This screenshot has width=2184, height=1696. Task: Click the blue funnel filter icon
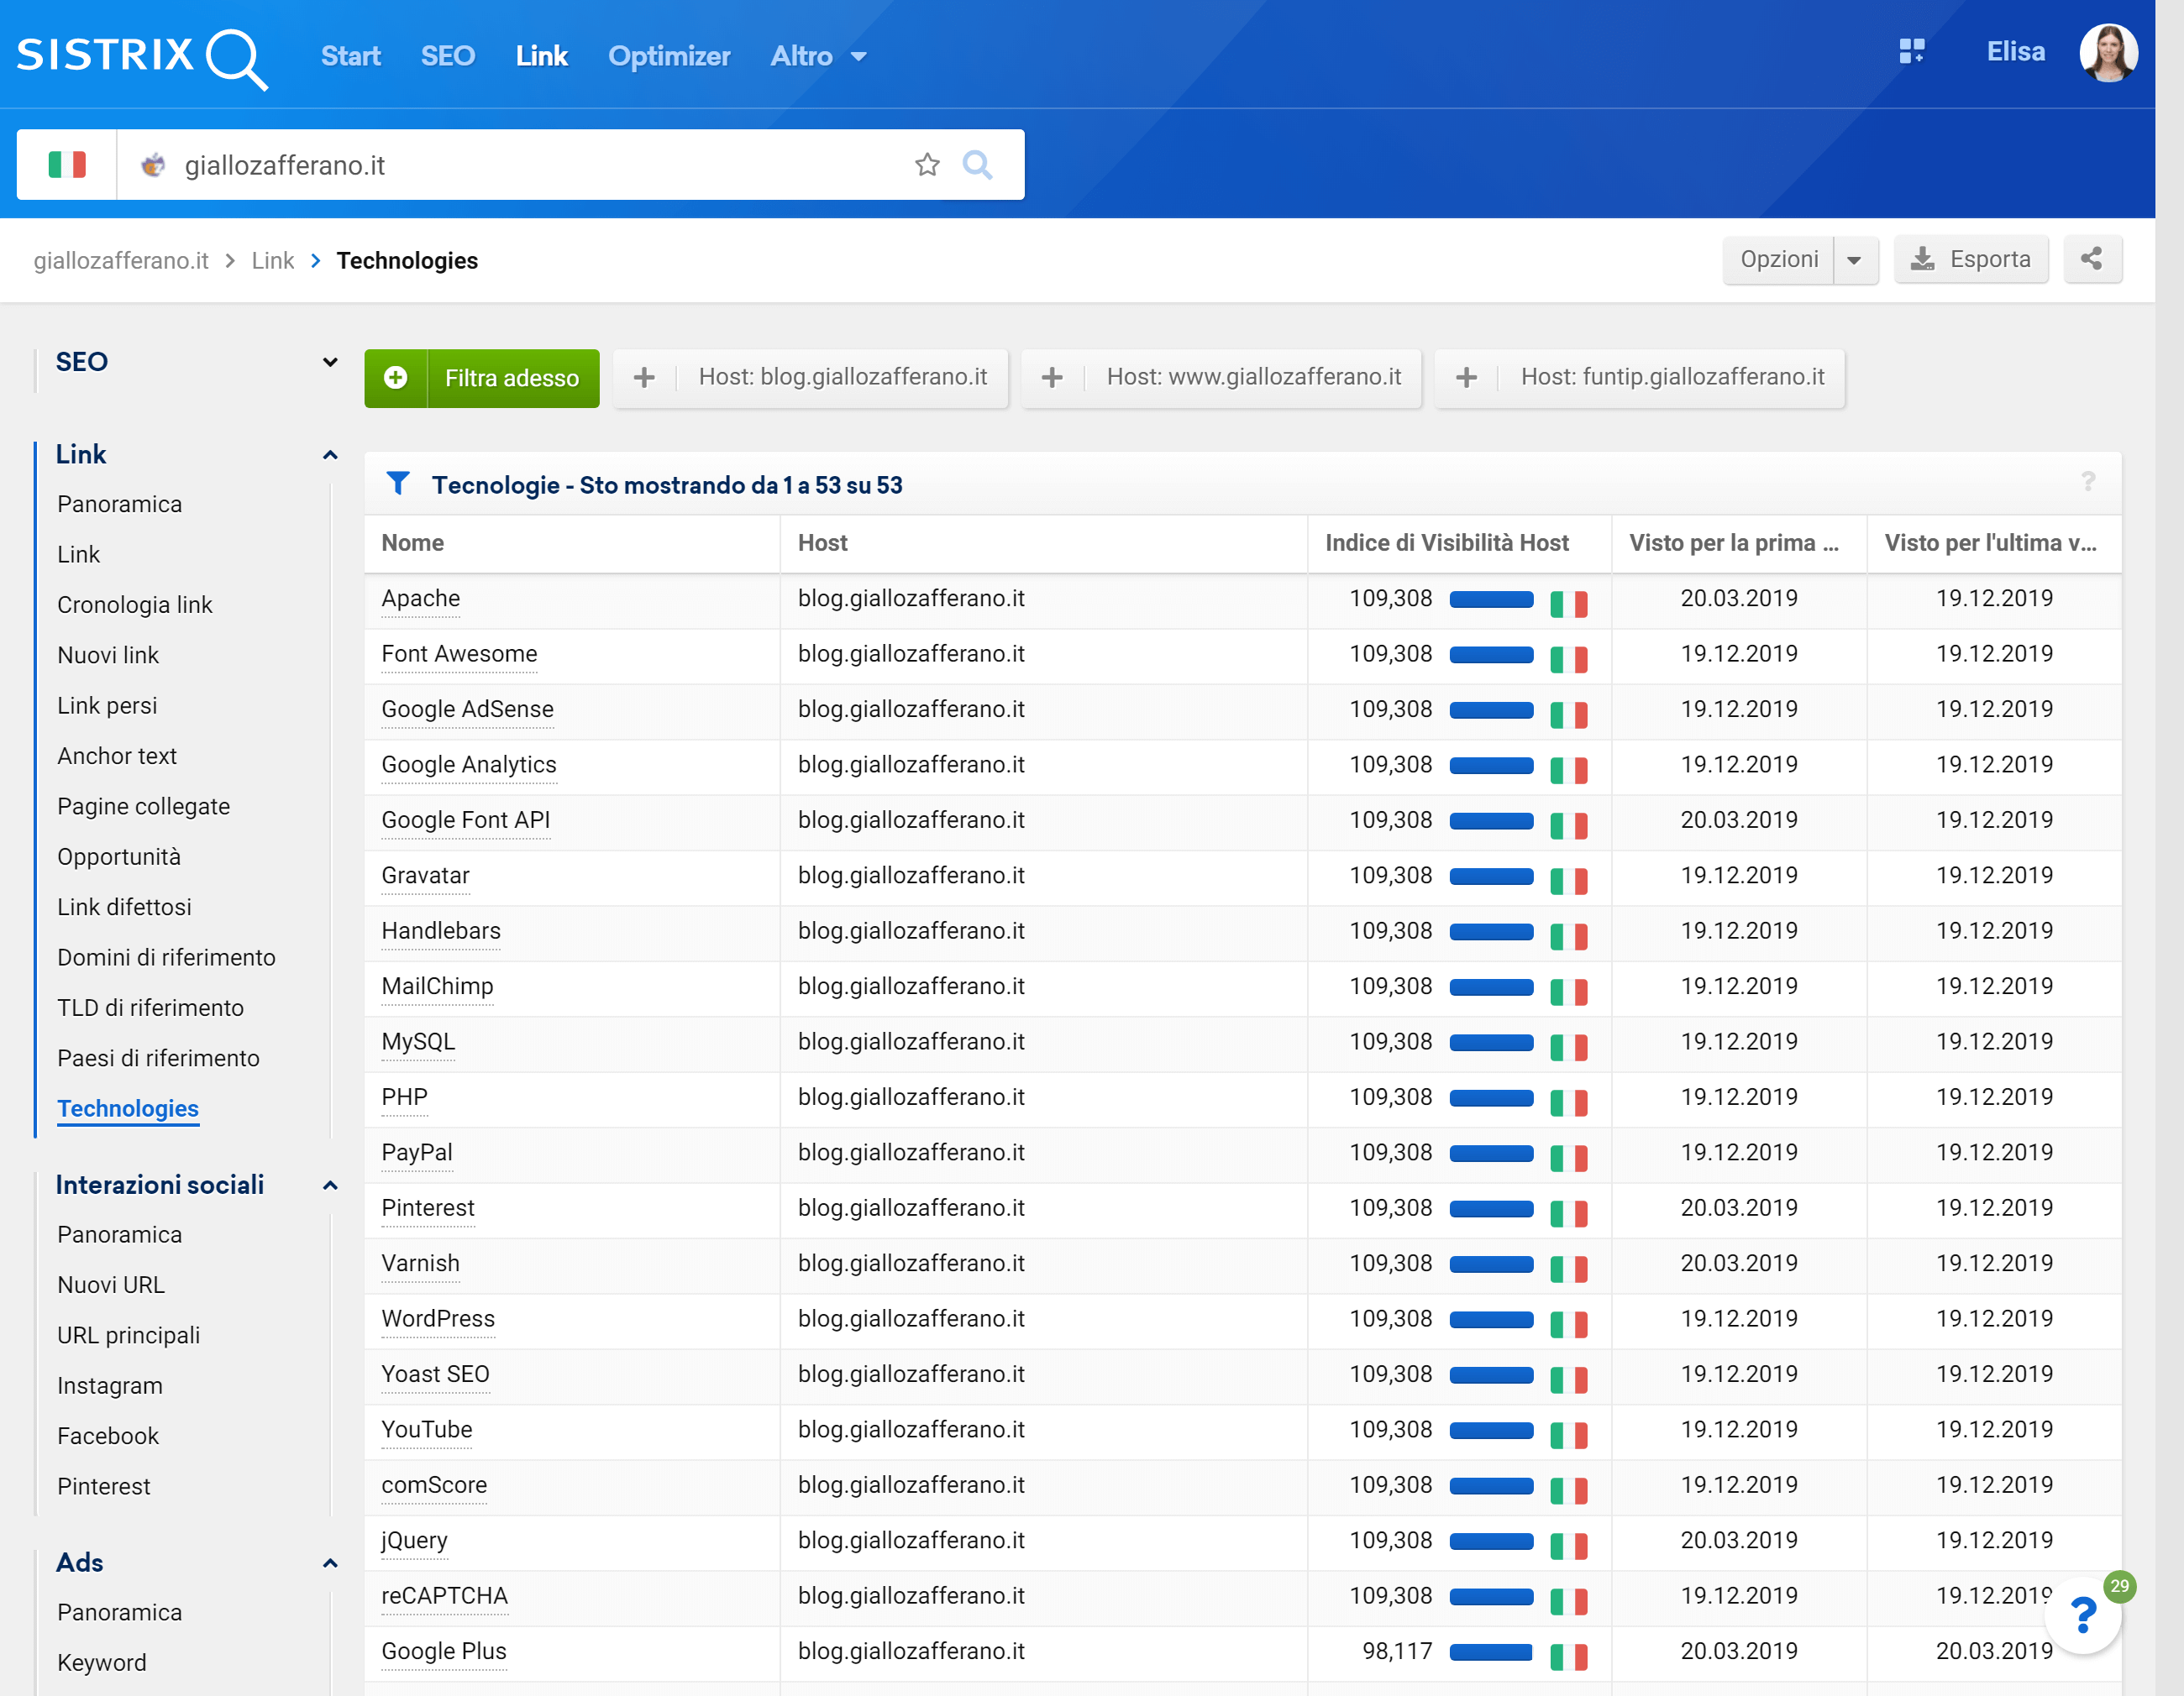398,484
